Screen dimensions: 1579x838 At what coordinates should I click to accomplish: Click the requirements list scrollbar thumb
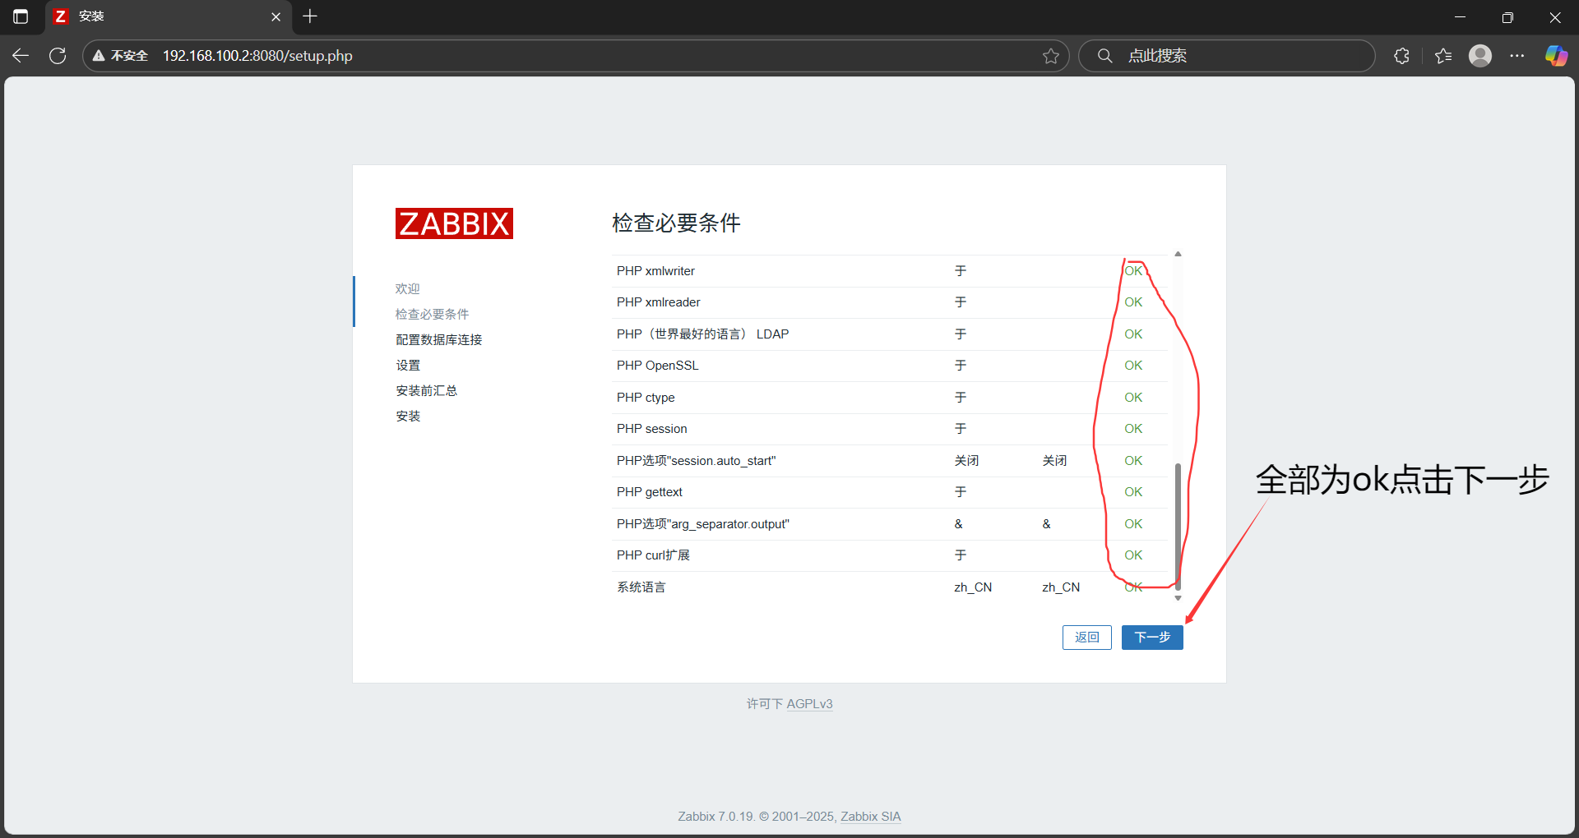pos(1178,526)
